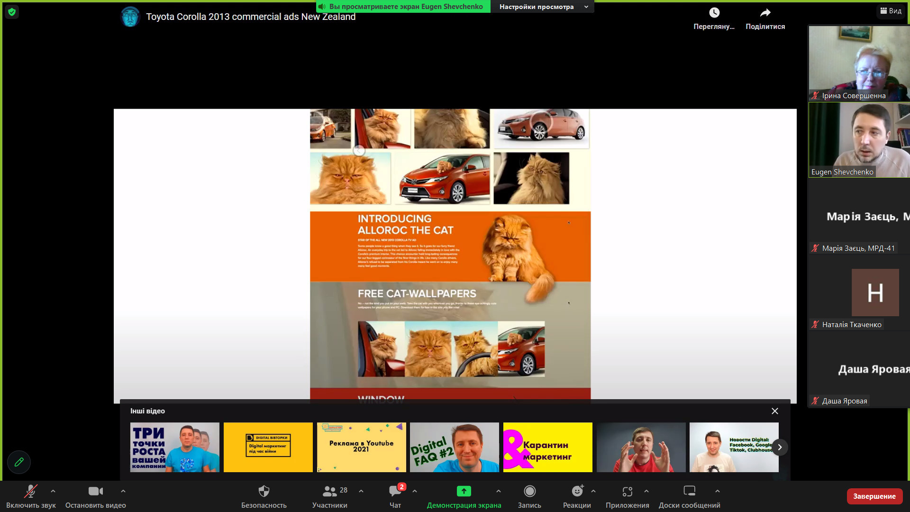Toggle camera with Остановить видео
Screen dimensions: 910x512
pyautogui.click(x=95, y=496)
